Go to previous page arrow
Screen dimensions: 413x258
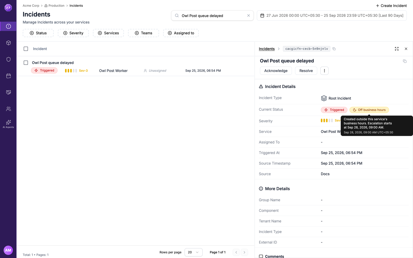pos(236,252)
